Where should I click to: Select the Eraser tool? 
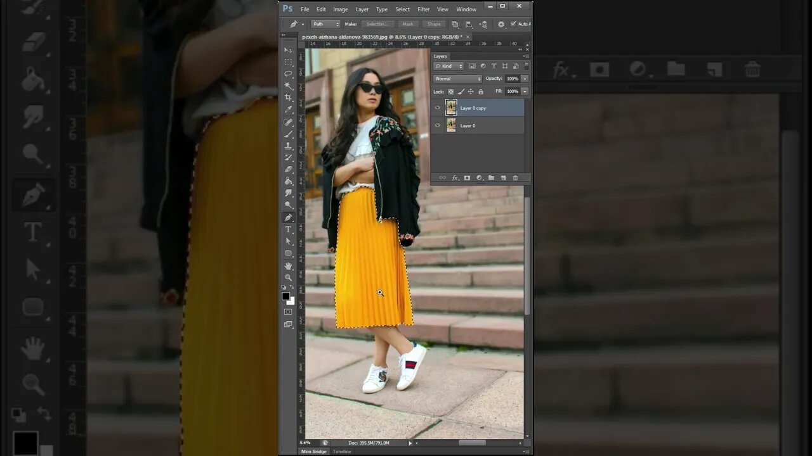(288, 169)
